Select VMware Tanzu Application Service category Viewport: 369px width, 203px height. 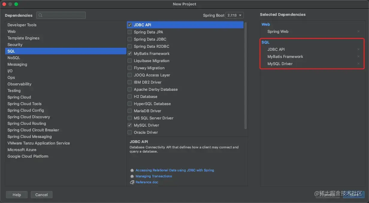click(x=66, y=143)
